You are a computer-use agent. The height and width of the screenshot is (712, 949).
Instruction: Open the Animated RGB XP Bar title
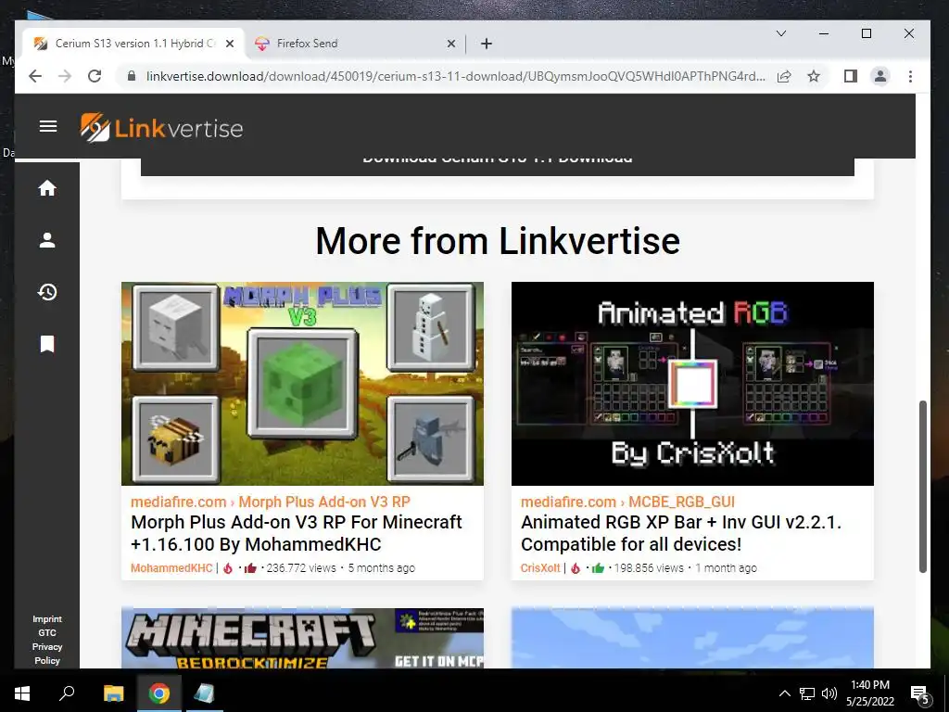point(681,533)
